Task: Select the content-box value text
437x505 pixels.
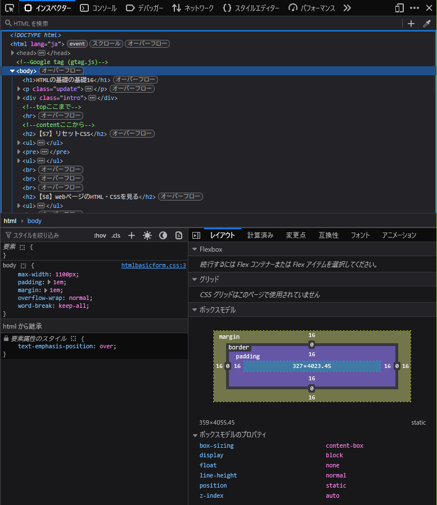Action: pyautogui.click(x=344, y=446)
